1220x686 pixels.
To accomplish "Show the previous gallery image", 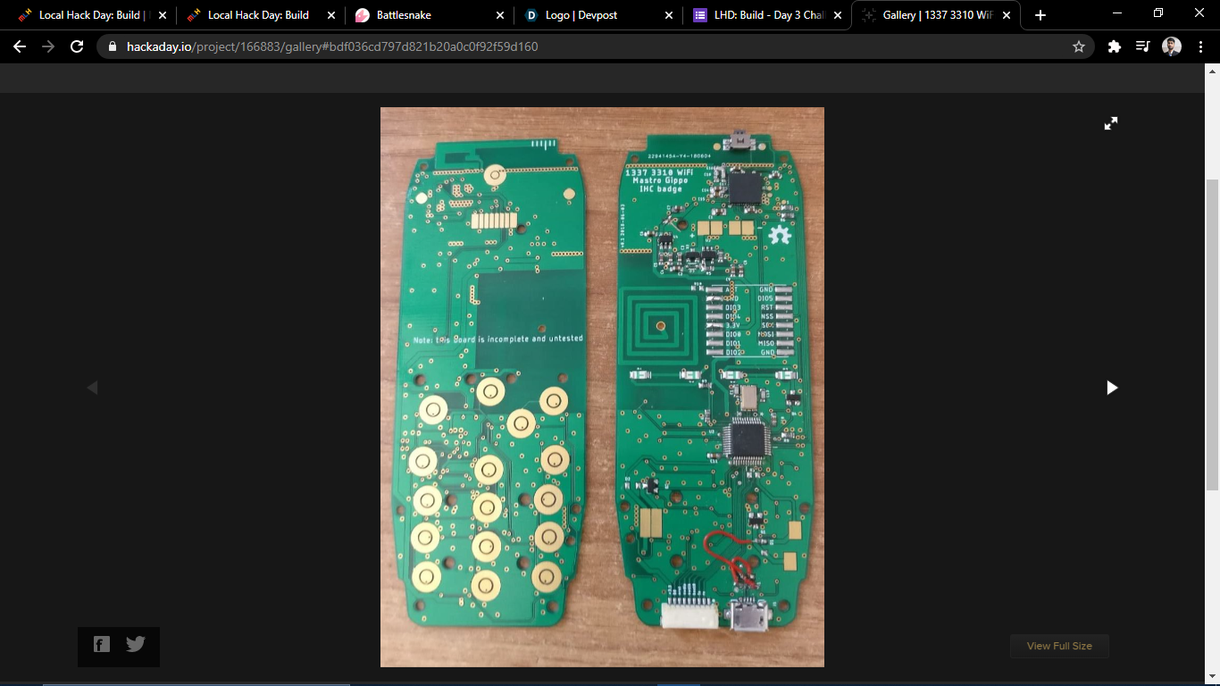I will tap(92, 388).
